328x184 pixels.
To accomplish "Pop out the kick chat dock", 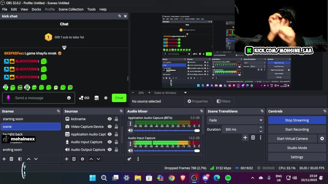I will (x=120, y=16).
